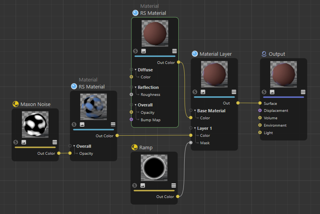The height and width of the screenshot is (214, 320).
Task: Click the yellow color bar under Ramp preview
Action: tap(154, 191)
